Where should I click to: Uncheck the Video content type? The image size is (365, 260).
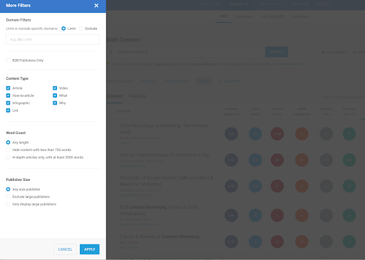[x=55, y=88]
